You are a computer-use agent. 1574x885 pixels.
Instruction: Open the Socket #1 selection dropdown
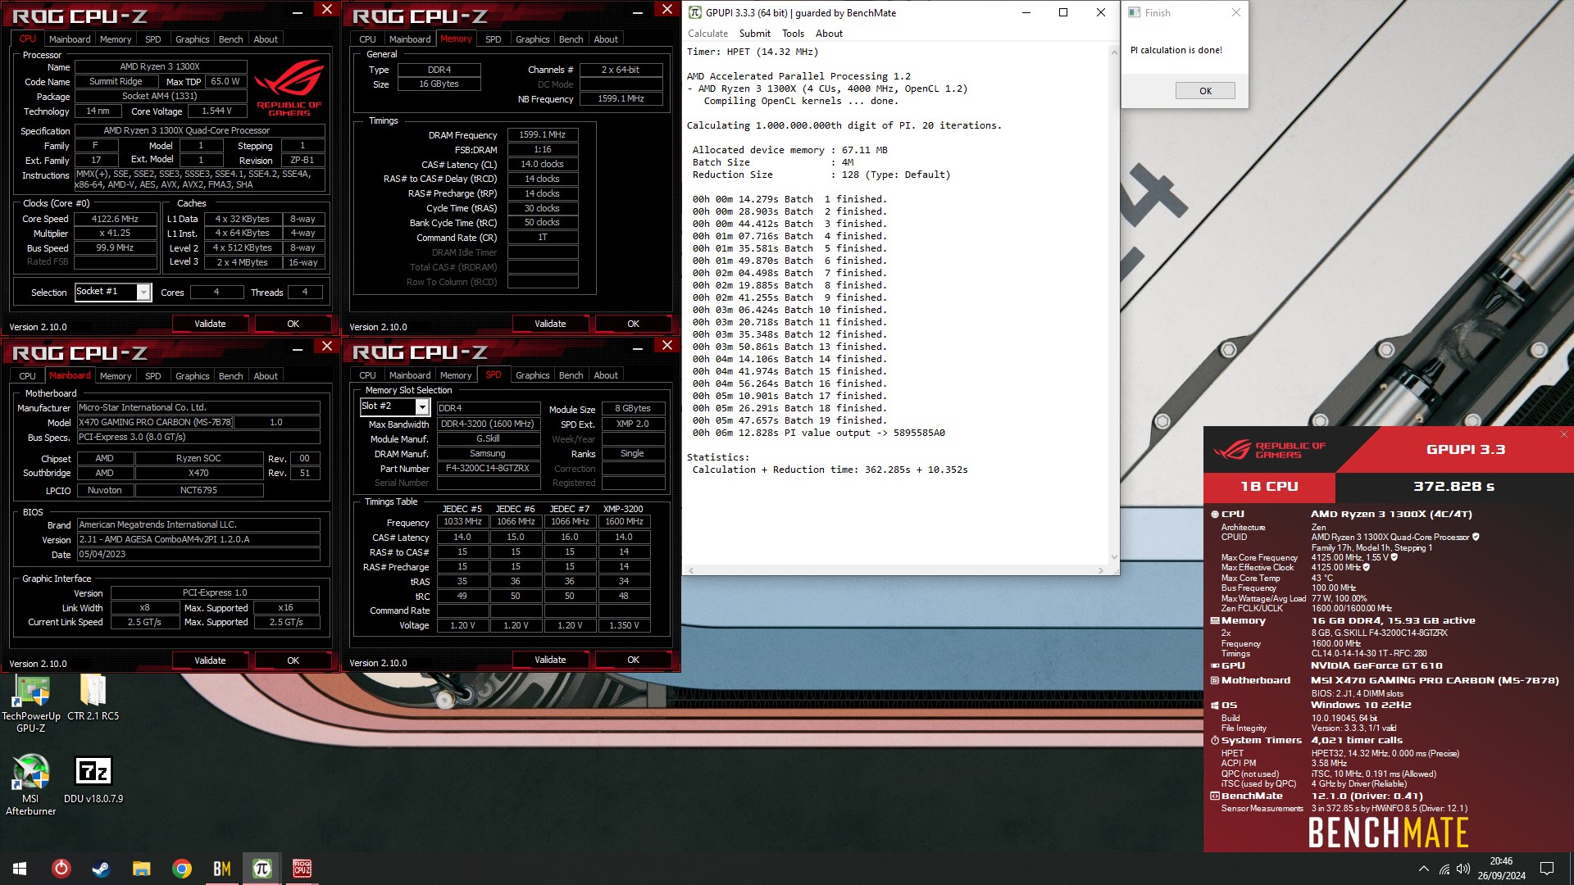143,293
